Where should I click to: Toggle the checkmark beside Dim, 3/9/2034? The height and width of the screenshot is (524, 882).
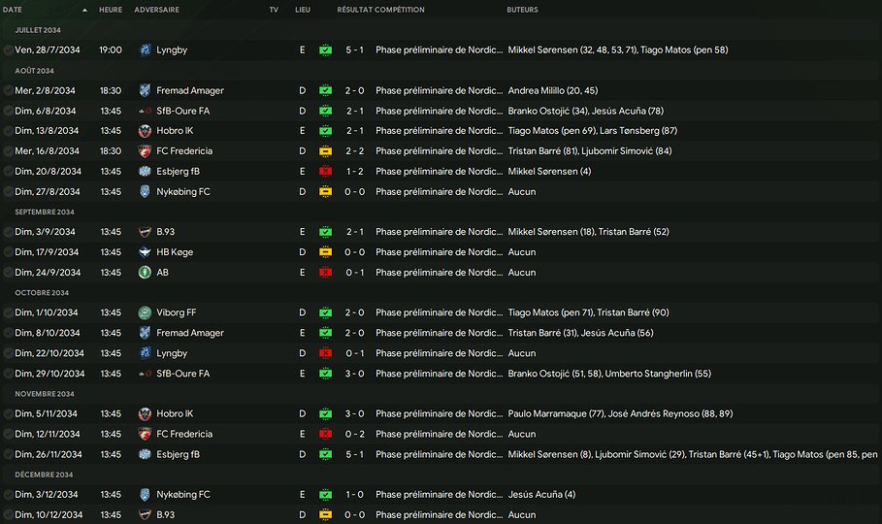click(x=8, y=232)
